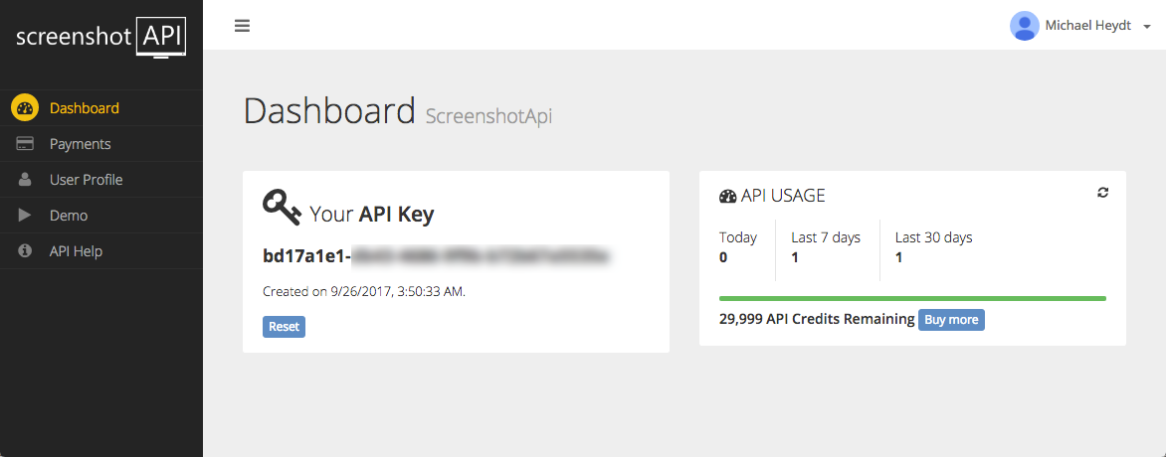This screenshot has width=1166, height=457.
Task: Click the green credits progress bar
Action: pos(912,298)
